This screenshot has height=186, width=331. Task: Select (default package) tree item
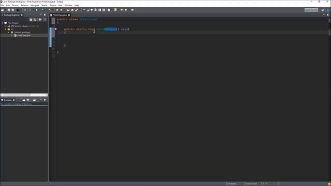click(22, 33)
